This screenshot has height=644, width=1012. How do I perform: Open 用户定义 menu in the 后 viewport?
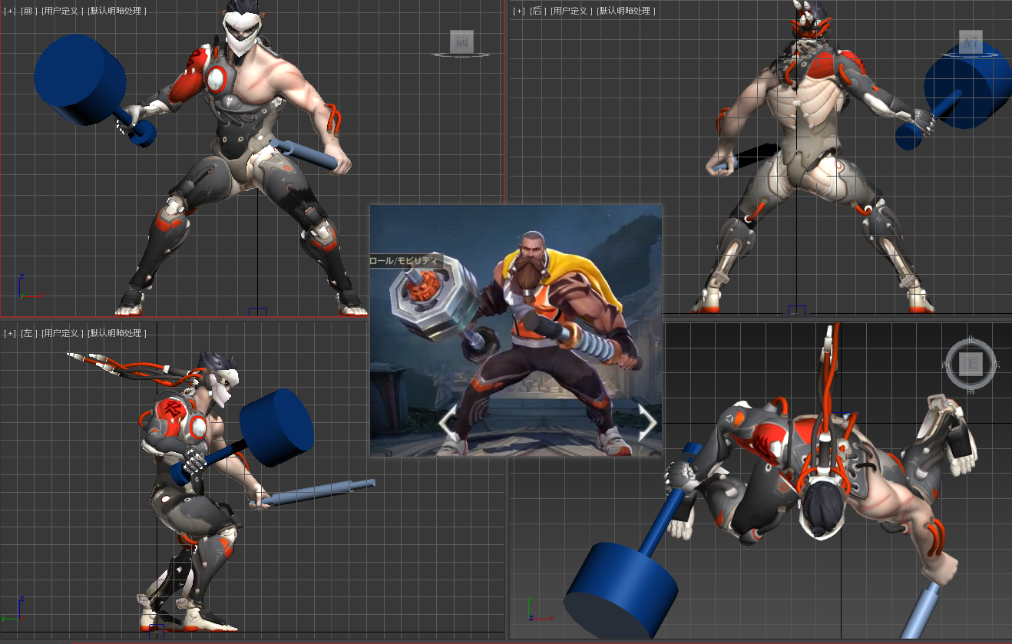point(571,11)
